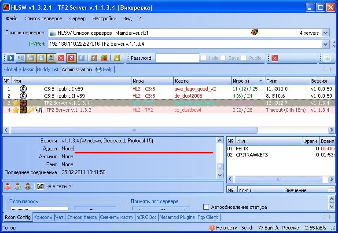Click the yellow list details toolbar icon
This screenshot has width=338, height=233.
tap(31, 58)
